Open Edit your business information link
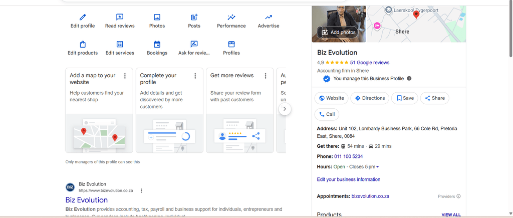513x218 pixels. (349, 179)
